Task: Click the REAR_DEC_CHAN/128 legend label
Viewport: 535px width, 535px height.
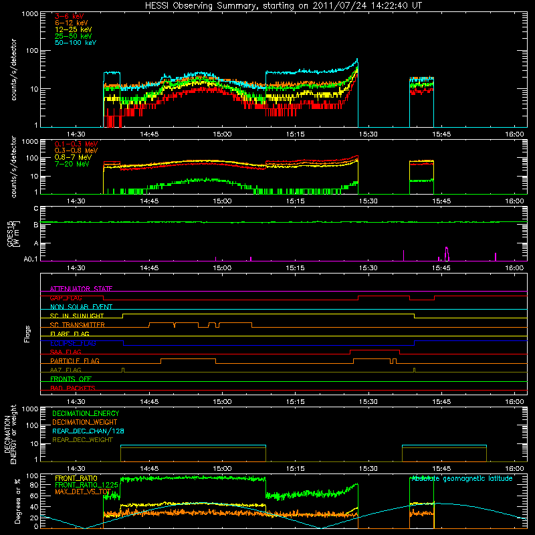Action: click(x=88, y=431)
